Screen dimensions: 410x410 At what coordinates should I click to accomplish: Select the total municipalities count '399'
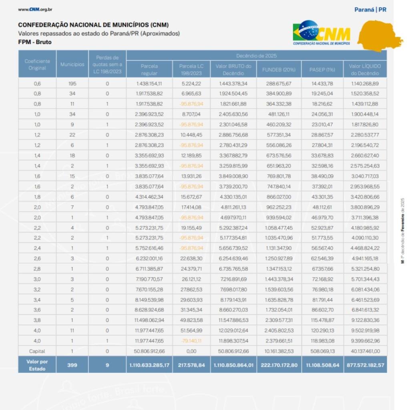point(72,365)
